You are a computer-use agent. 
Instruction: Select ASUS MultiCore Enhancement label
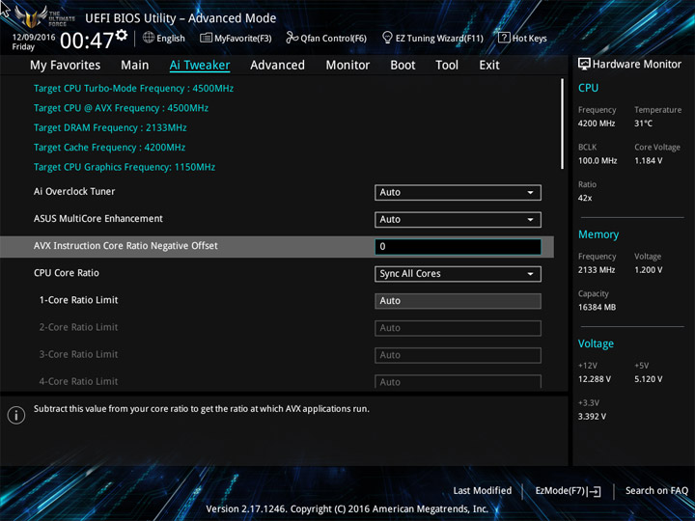pyautogui.click(x=98, y=218)
